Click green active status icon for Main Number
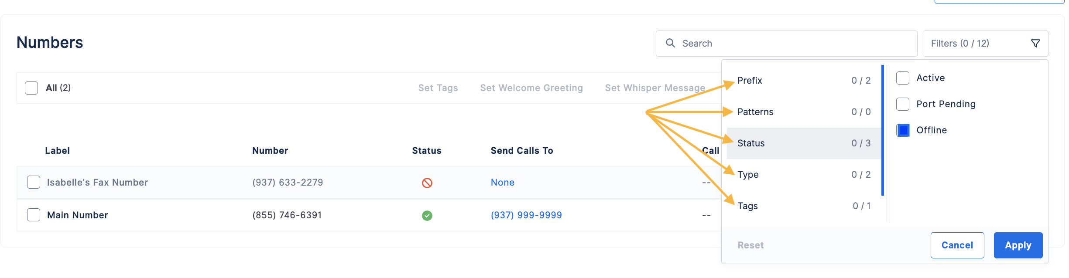Screen dimensions: 1069x278 tap(427, 216)
